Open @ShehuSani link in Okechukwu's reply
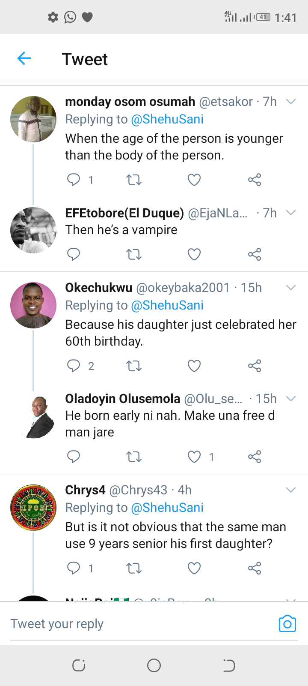This screenshot has width=308, height=686. [x=167, y=305]
